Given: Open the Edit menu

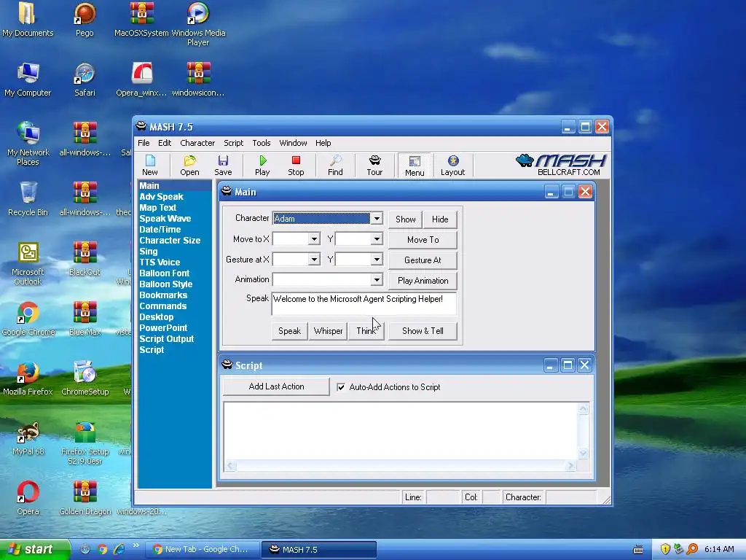Looking at the screenshot, I should pos(165,143).
